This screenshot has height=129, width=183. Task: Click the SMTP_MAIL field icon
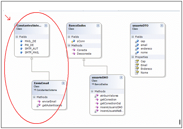(x=21, y=52)
